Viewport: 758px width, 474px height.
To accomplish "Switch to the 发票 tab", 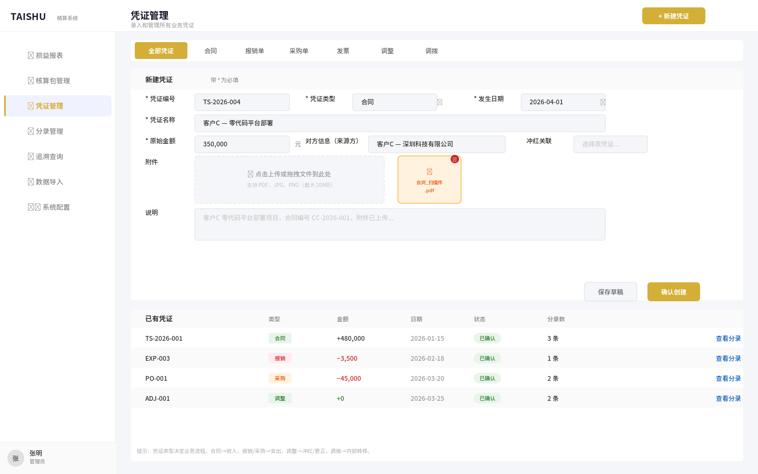I will tap(343, 51).
